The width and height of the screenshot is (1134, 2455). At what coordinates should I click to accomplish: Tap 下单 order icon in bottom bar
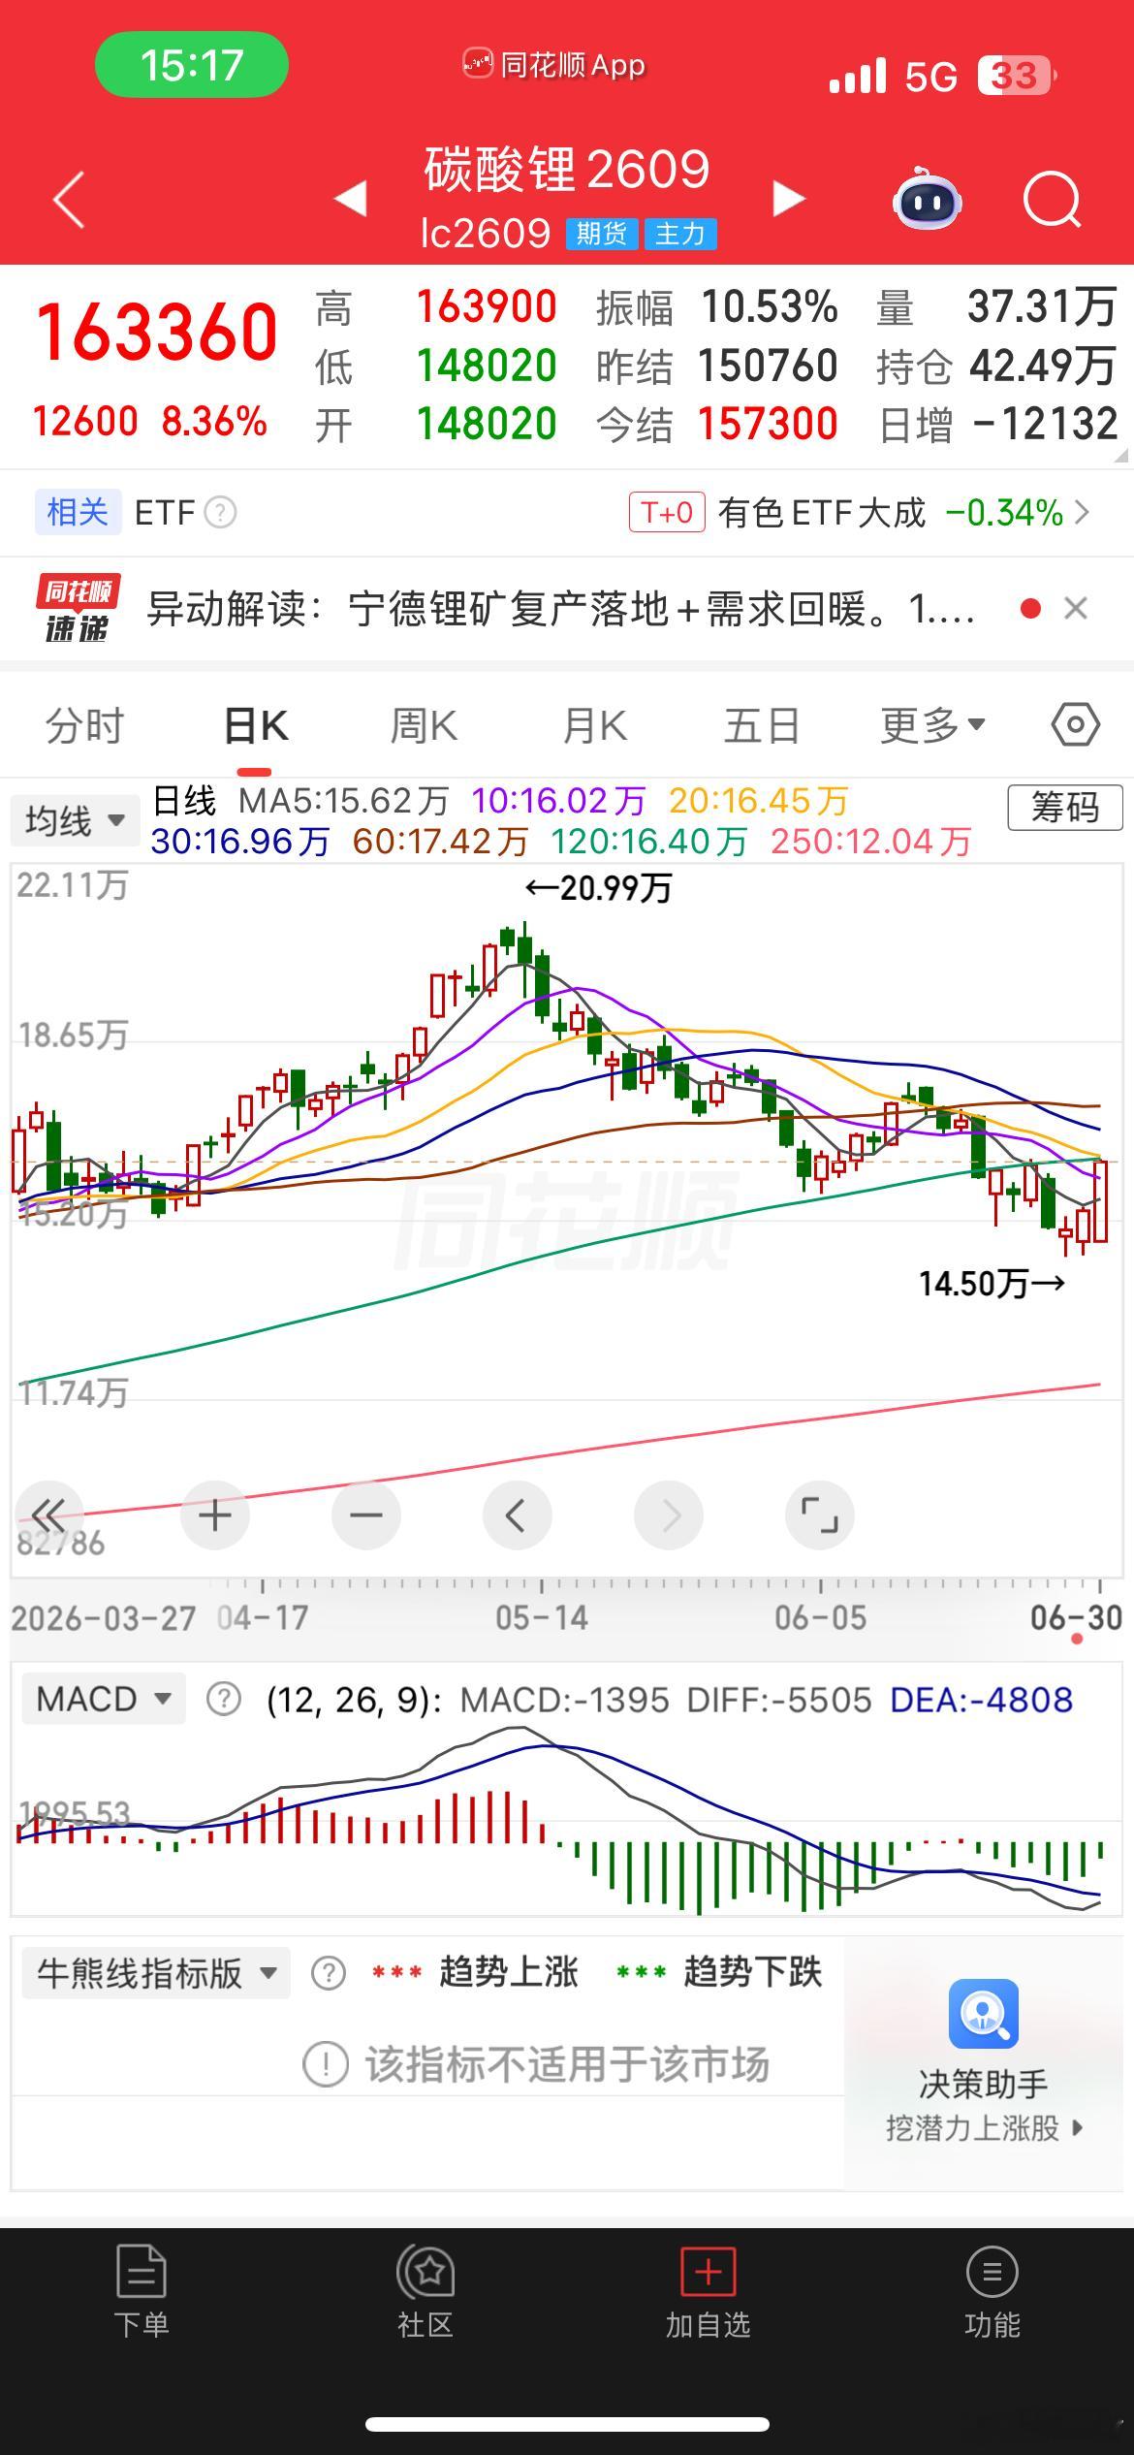142,2271
